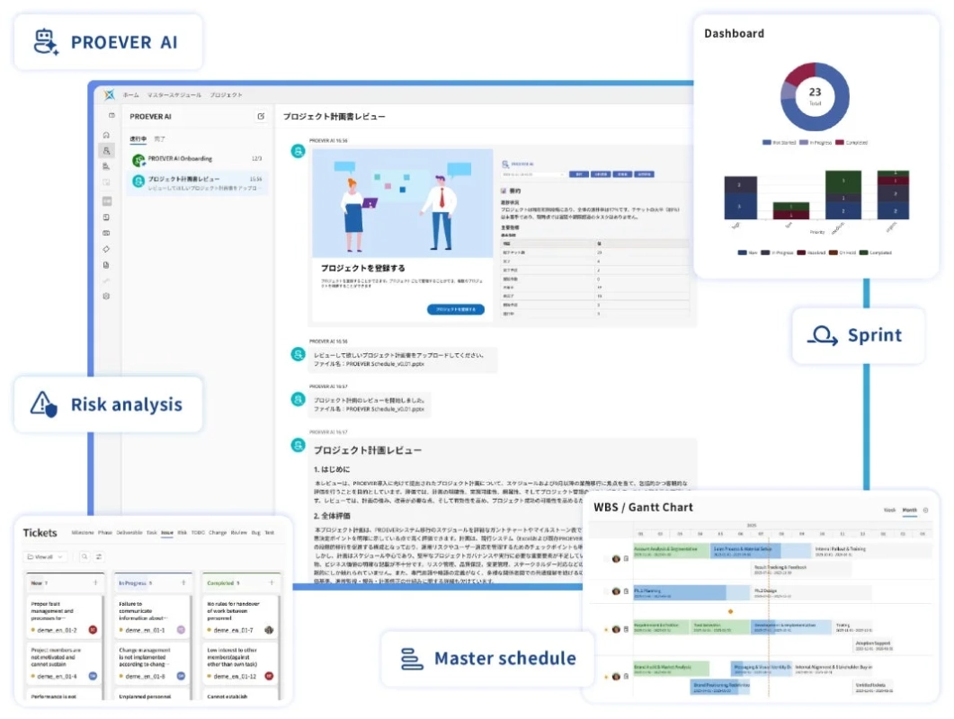Click the info icon next to the Month tab
The height and width of the screenshot is (719, 954).
pos(926,510)
